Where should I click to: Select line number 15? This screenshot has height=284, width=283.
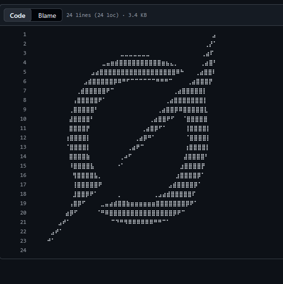[23, 166]
